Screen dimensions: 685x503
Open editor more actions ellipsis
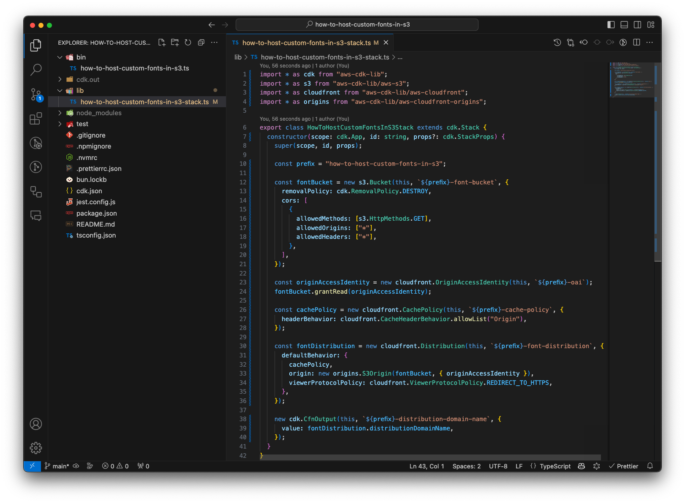coord(650,43)
